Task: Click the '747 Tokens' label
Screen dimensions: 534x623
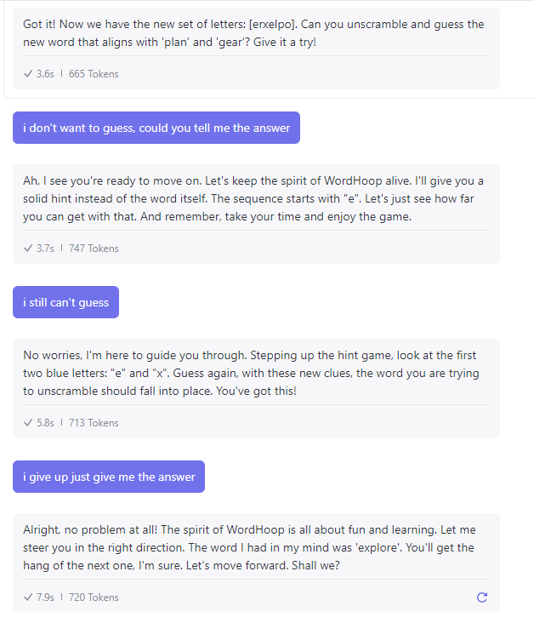Action: click(94, 249)
